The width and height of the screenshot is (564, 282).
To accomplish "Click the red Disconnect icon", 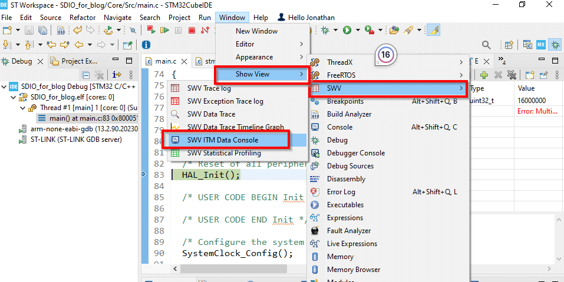I will pos(205,31).
